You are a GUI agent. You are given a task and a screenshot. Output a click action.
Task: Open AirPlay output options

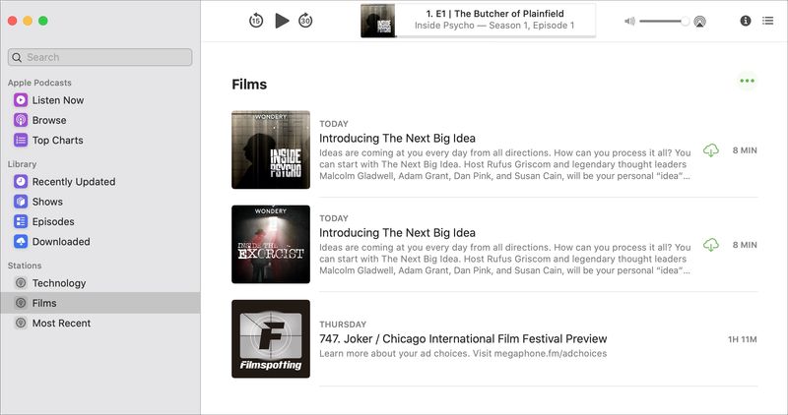click(699, 21)
